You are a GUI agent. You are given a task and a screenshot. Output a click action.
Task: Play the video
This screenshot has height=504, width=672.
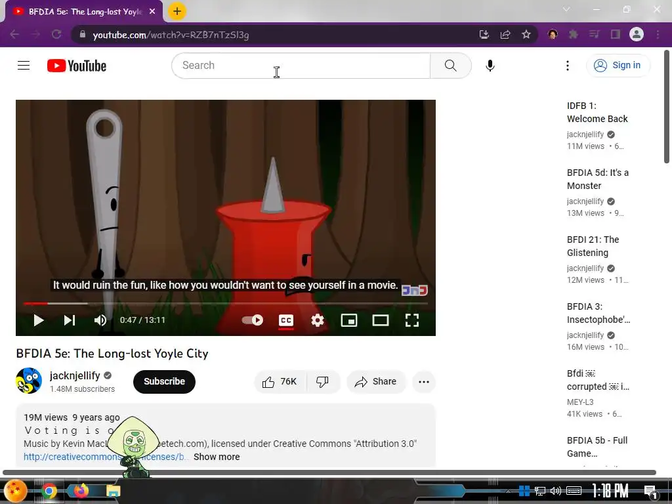click(39, 320)
